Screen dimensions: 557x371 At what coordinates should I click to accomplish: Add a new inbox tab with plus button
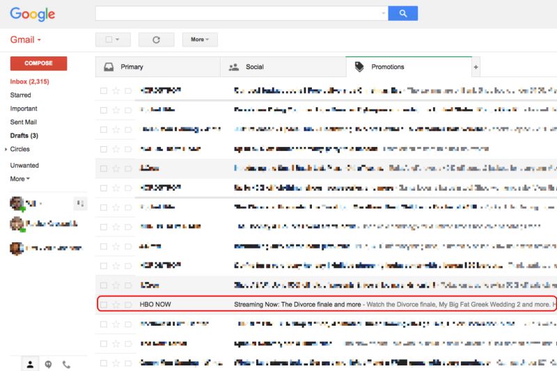(476, 67)
